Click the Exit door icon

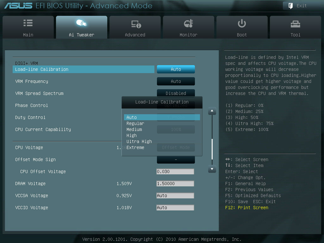(x=290, y=6)
